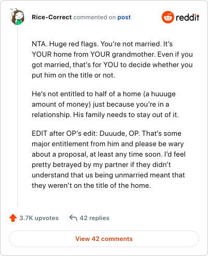208x256 pixels.
Task: Click the "YOUR home from YOUR grandmother" line
Action: click(x=112, y=55)
